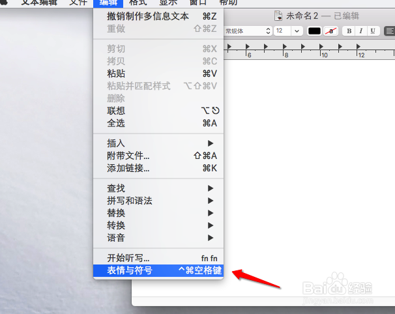The width and height of the screenshot is (395, 314).
Task: Choose 开始听写… menu entry
Action: [x=158, y=258]
